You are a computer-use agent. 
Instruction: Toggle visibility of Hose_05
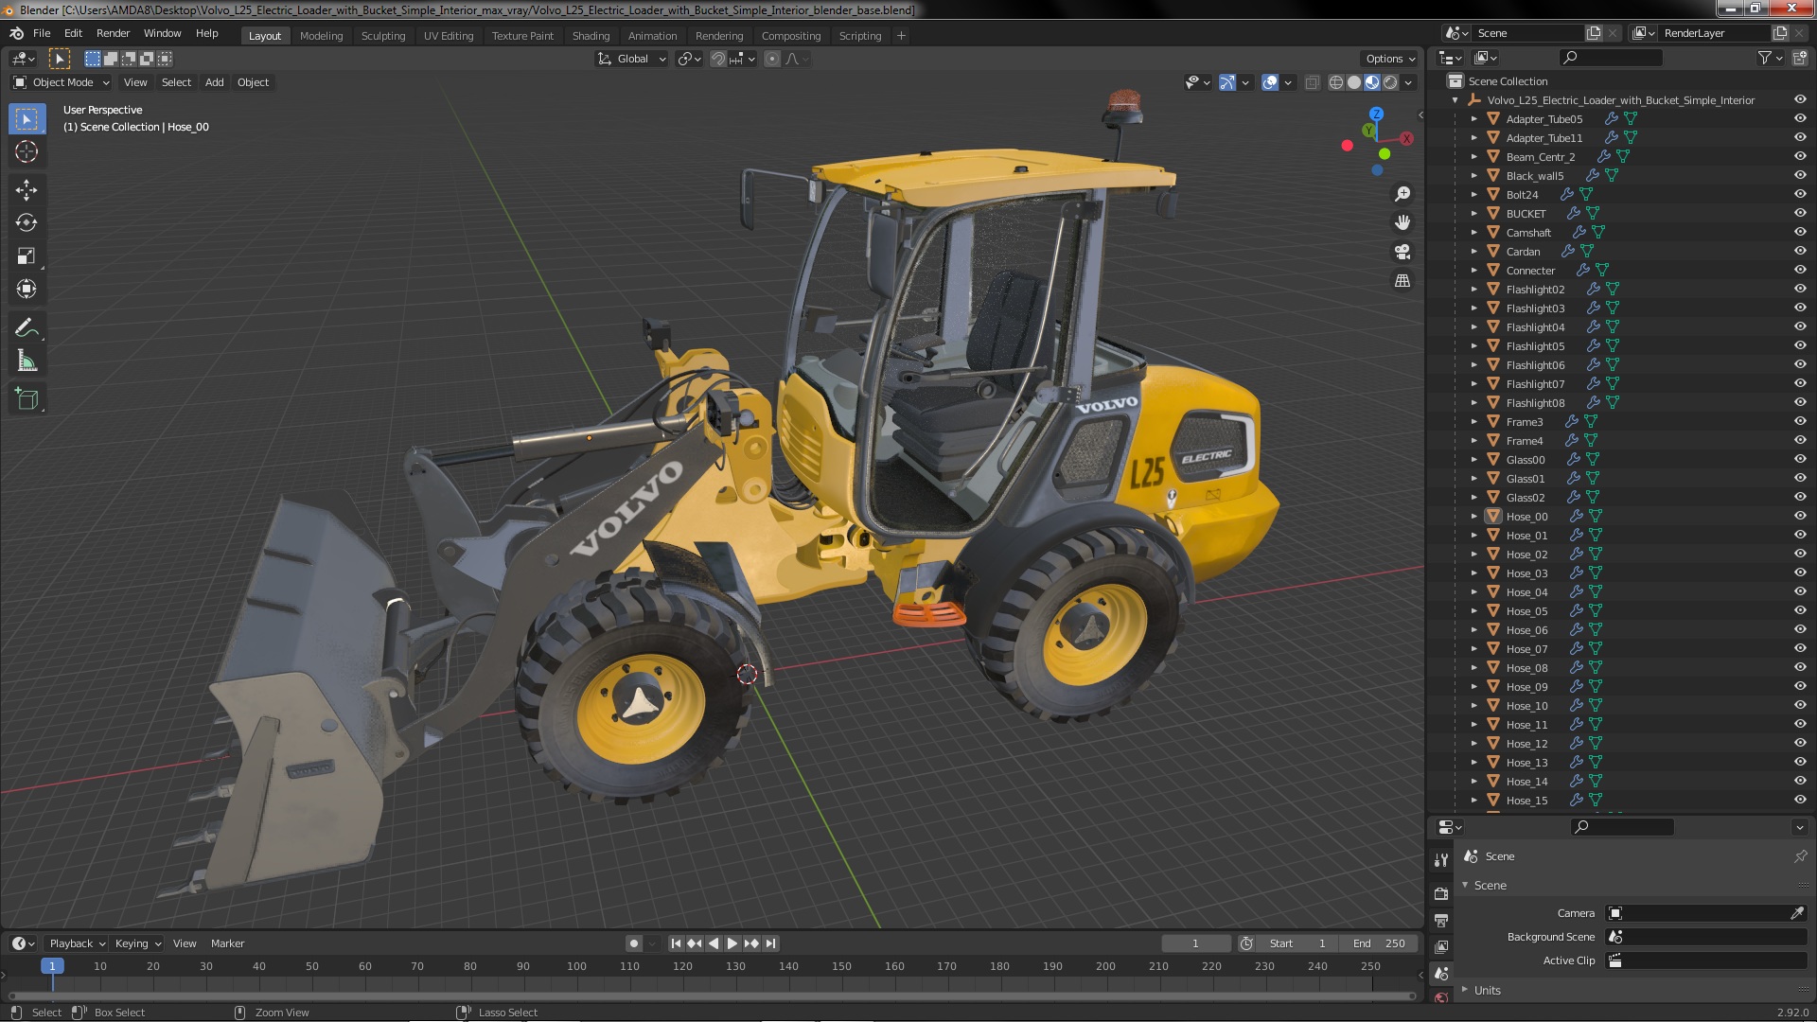pyautogui.click(x=1799, y=610)
